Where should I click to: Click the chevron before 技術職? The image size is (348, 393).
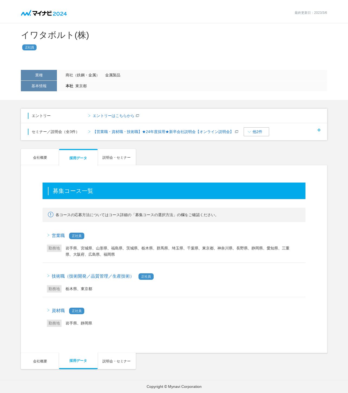pyautogui.click(x=49, y=276)
